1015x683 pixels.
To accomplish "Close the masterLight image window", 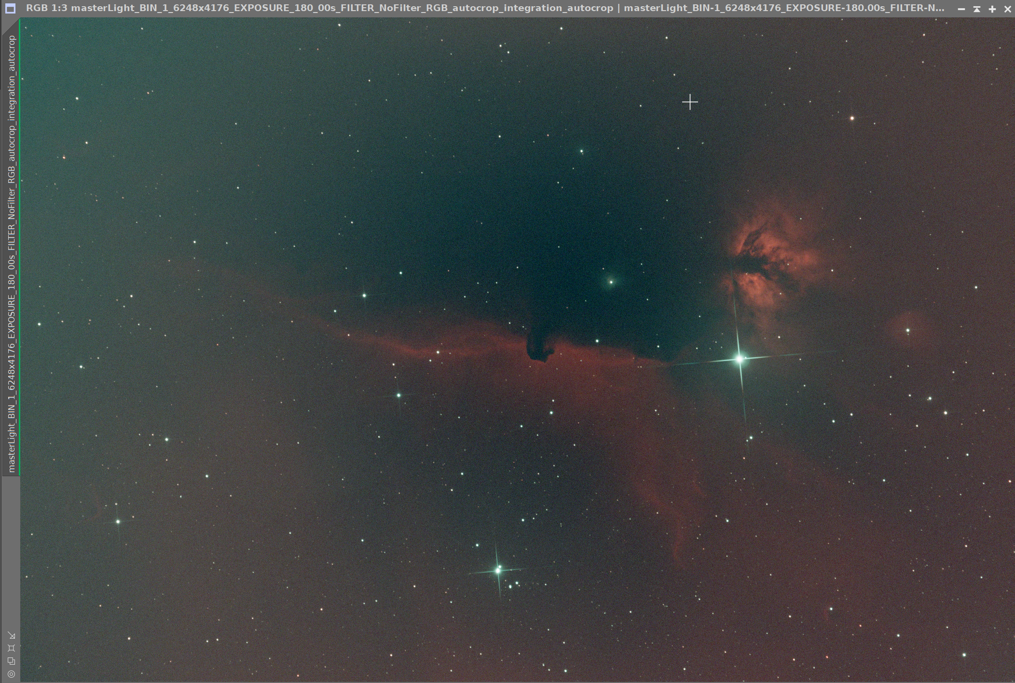I will (x=1007, y=9).
